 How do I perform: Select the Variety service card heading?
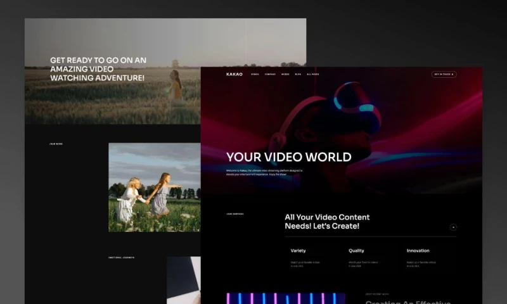[x=298, y=250]
